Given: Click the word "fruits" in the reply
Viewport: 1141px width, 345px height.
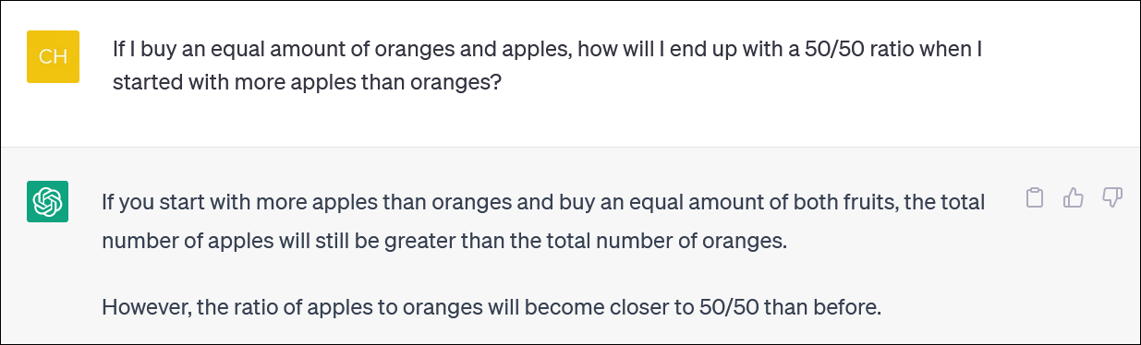Looking at the screenshot, I should [868, 201].
